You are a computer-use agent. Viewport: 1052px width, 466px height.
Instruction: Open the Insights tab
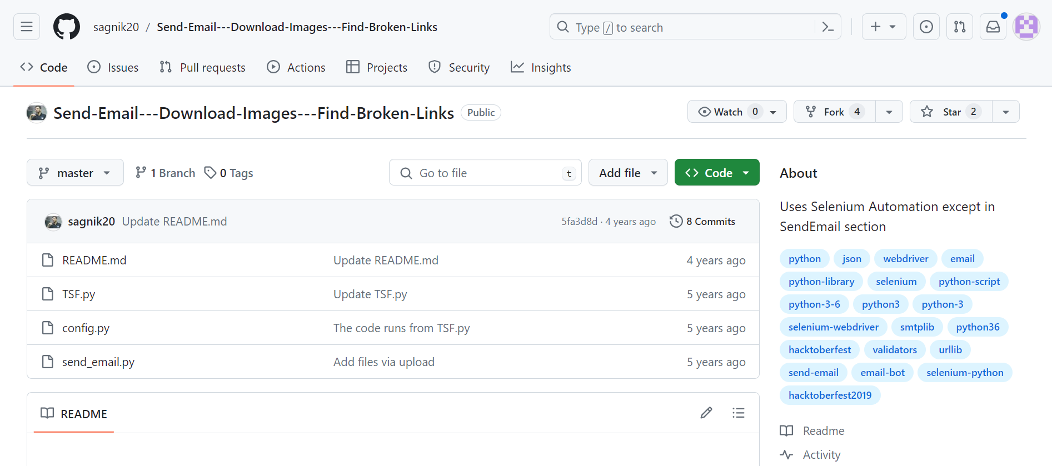pos(541,67)
